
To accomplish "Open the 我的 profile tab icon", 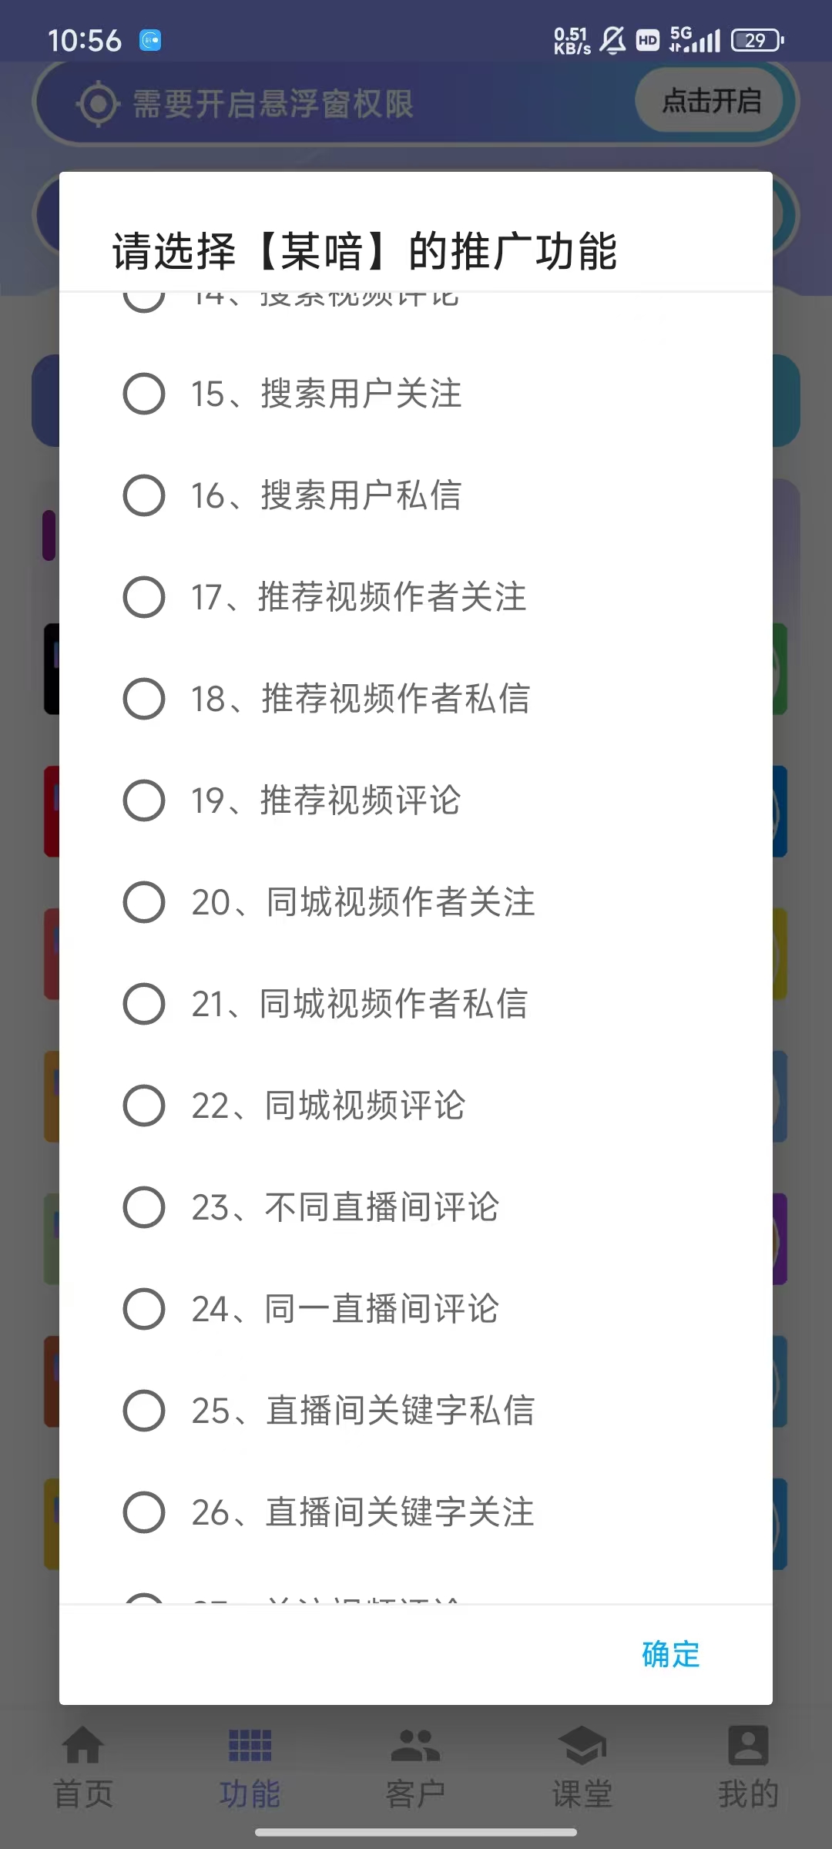I will 748,1746.
